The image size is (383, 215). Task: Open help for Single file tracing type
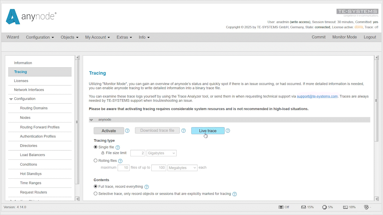[x=118, y=147]
